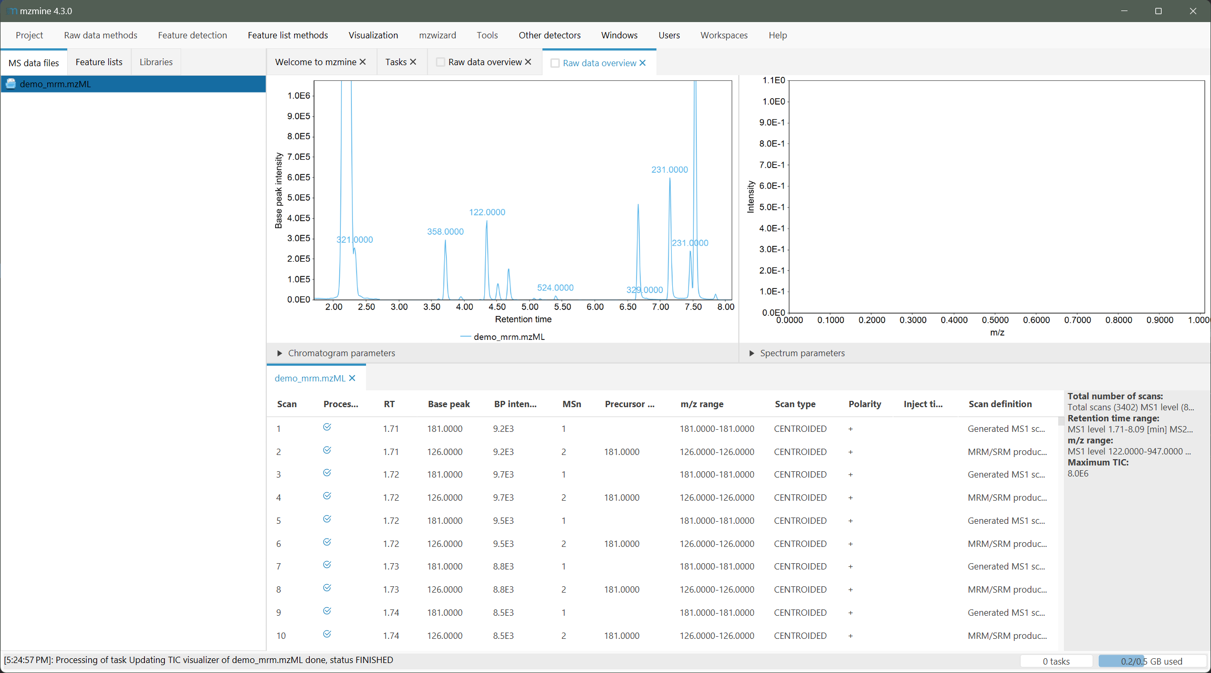
Task: Tick checkbox on active Raw data overview tab
Action: (x=555, y=63)
